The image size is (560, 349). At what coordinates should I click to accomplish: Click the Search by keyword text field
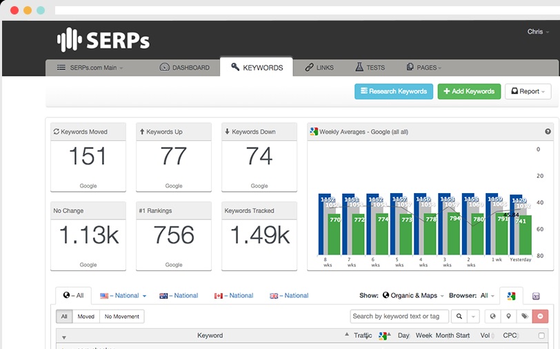399,316
